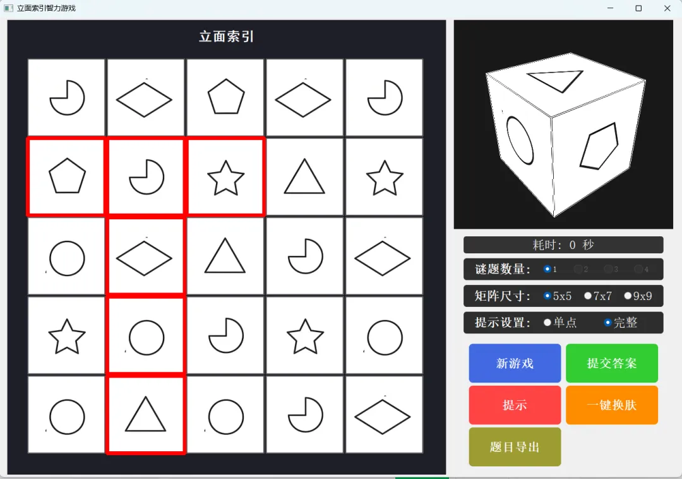Screen dimensions: 682x479
Task: Click the 3D cube preview
Action: (x=563, y=125)
